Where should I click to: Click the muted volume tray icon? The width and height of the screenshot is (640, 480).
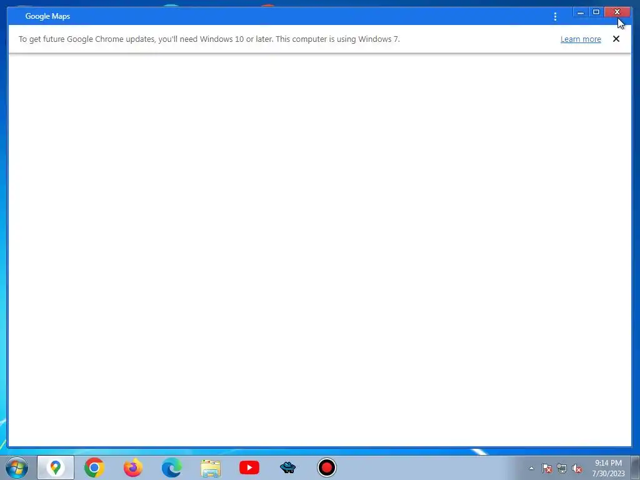[x=577, y=468]
